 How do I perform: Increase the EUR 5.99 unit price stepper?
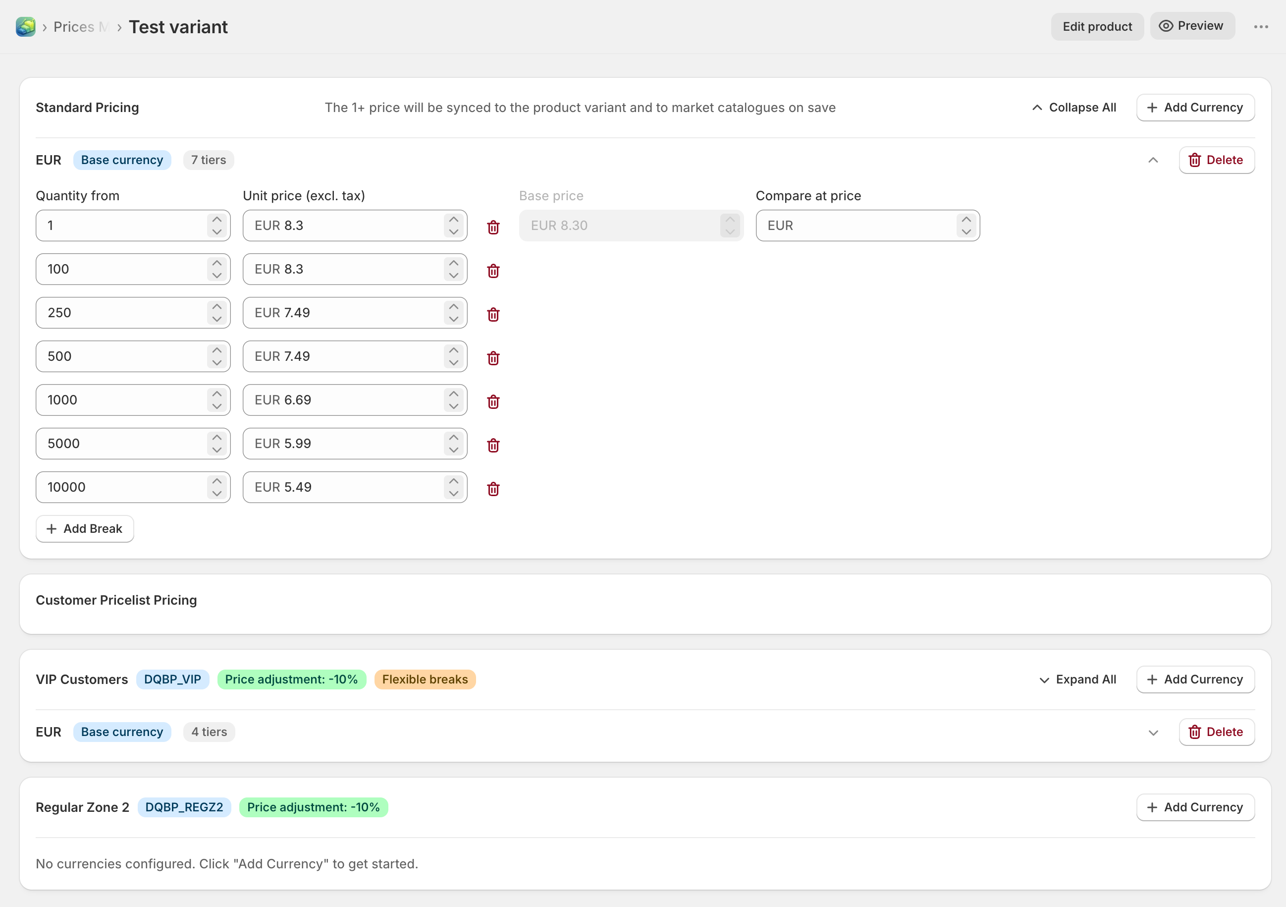point(454,437)
